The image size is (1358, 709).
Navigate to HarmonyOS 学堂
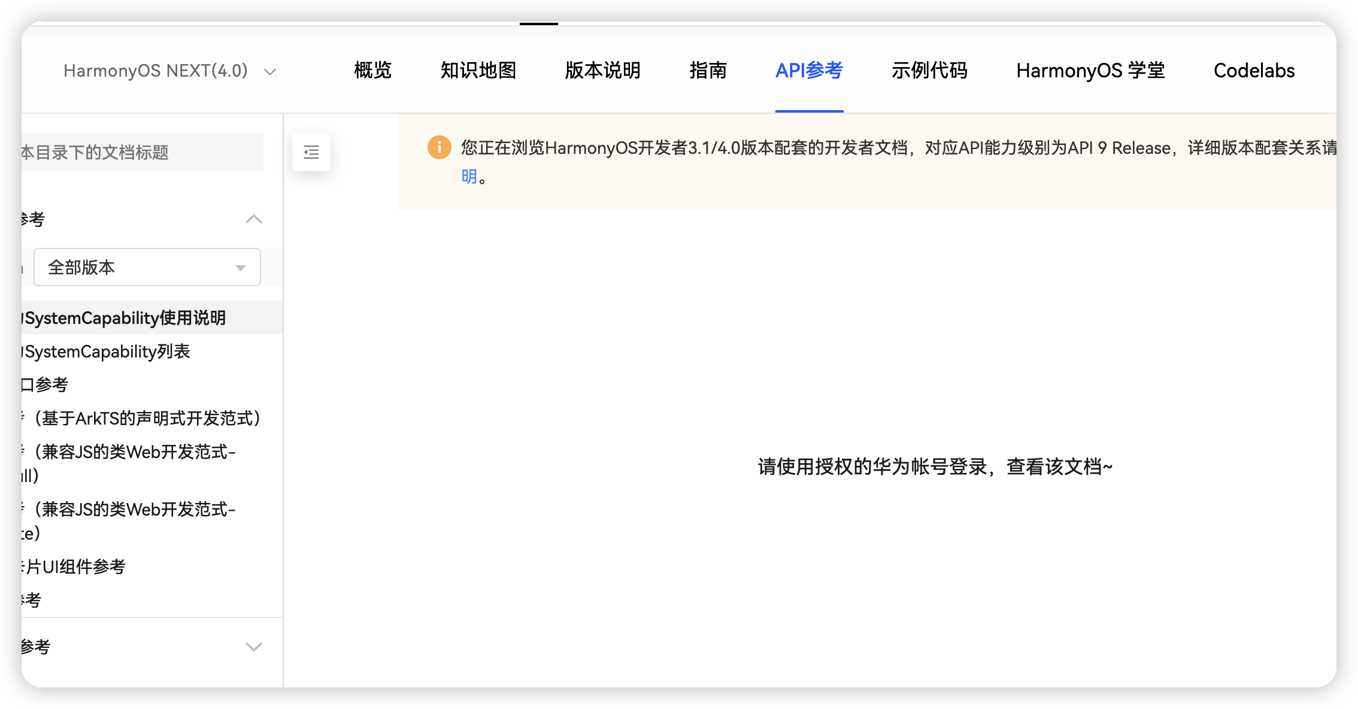click(x=1091, y=71)
